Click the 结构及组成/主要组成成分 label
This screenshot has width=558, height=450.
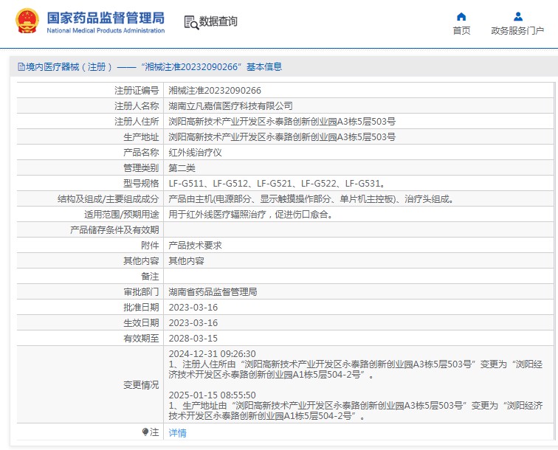pos(108,199)
